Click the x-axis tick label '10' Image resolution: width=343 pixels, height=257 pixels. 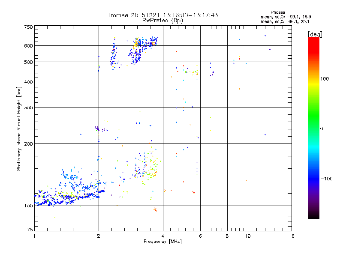click(x=248, y=236)
